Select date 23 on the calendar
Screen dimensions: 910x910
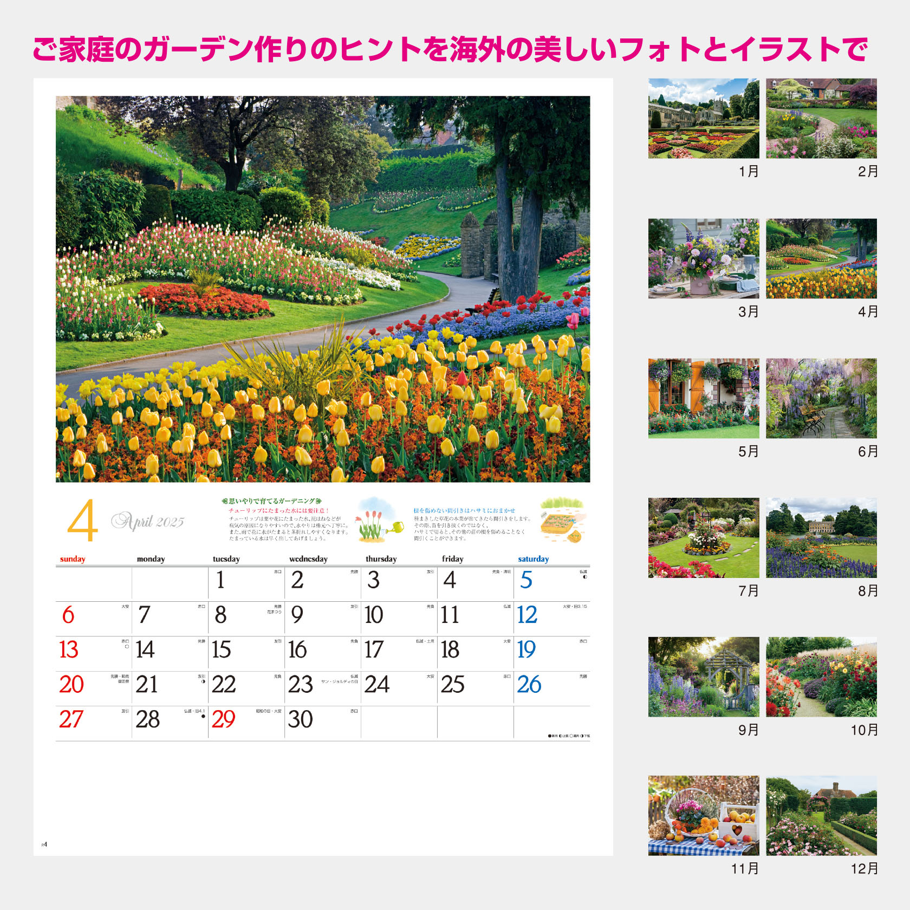301,685
